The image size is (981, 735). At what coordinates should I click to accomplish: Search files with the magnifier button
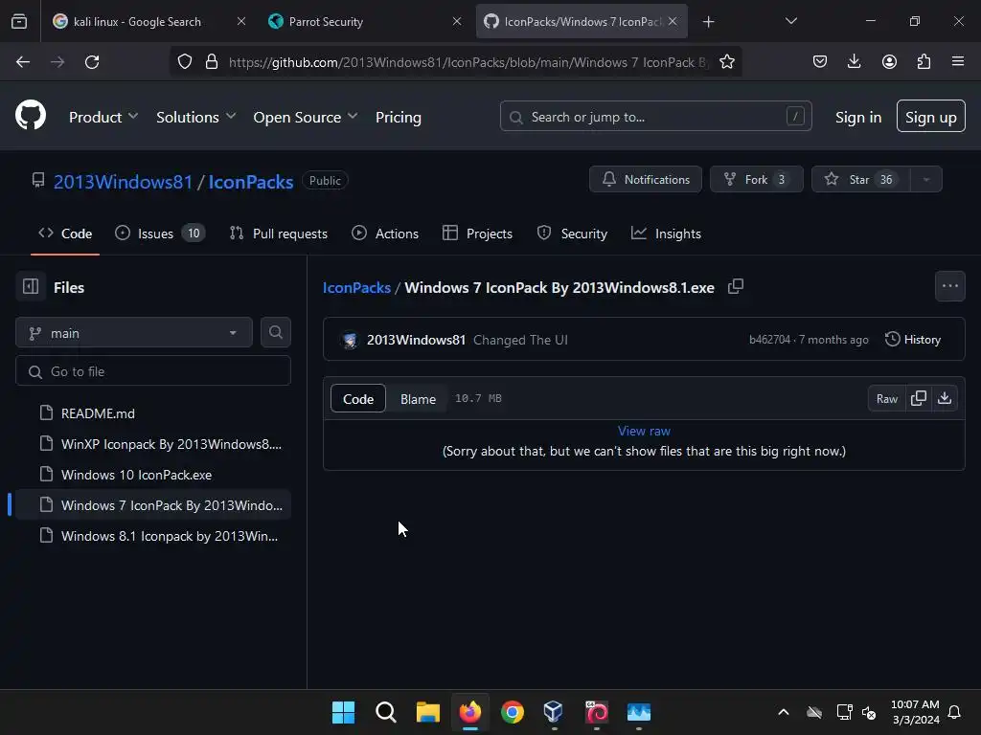pyautogui.click(x=276, y=332)
